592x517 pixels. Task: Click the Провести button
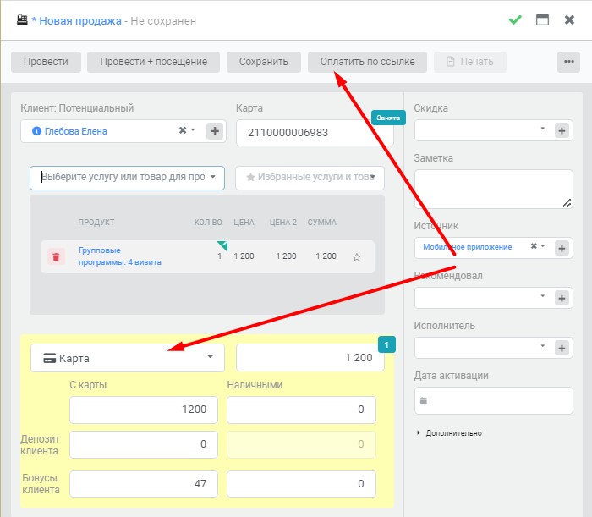(x=46, y=62)
